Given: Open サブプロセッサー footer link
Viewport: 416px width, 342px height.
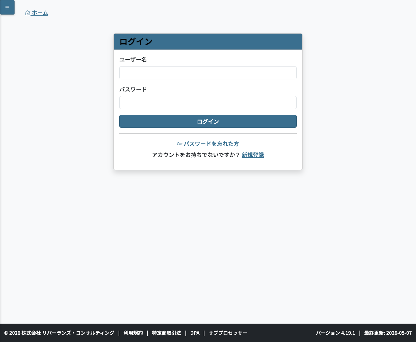Looking at the screenshot, I should [228, 333].
